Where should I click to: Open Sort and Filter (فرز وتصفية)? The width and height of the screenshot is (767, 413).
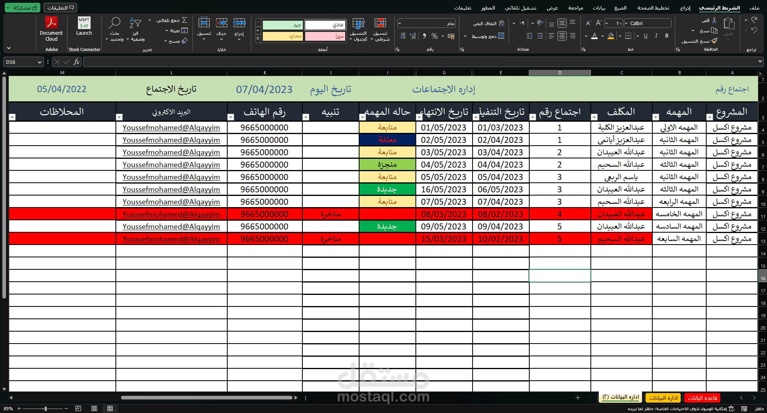click(136, 29)
